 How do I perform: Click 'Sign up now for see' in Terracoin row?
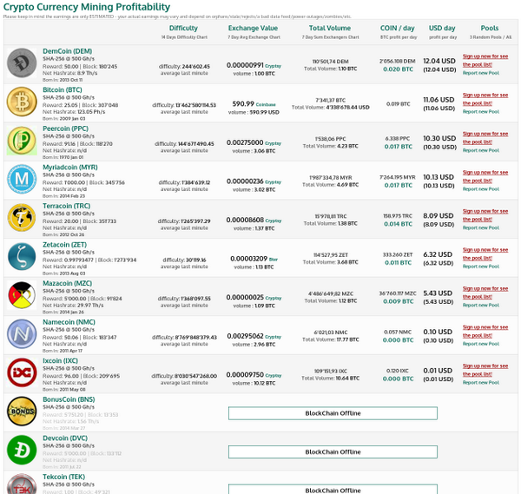pos(485,211)
